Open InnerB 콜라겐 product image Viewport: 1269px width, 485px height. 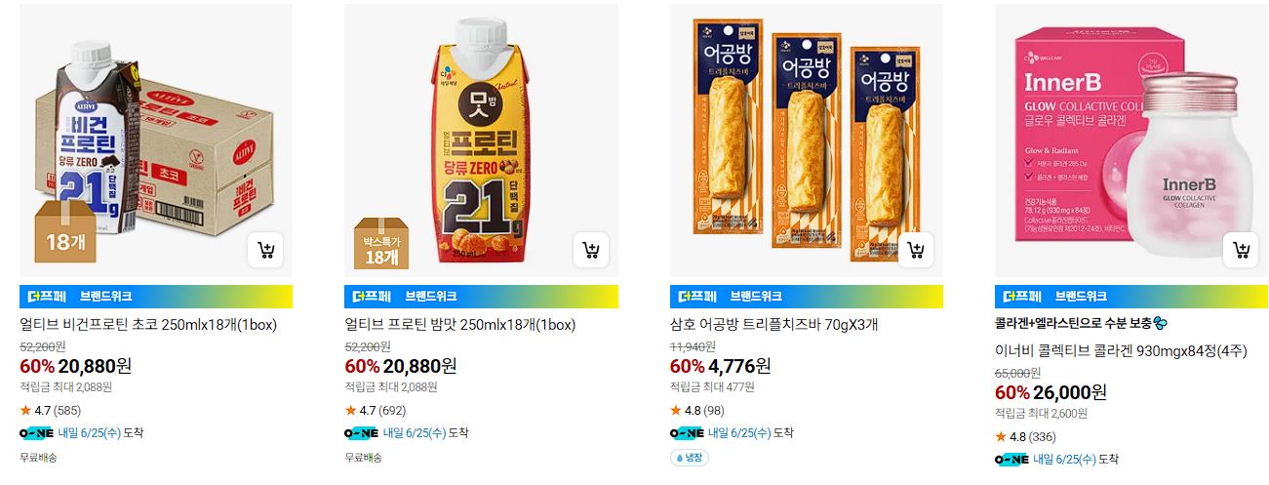pos(1131,140)
